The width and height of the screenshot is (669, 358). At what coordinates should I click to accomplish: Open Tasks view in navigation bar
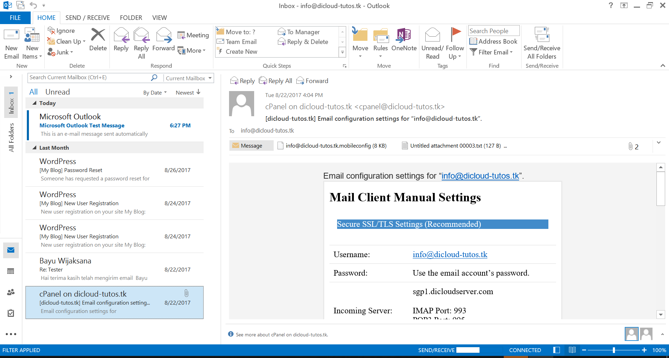point(11,313)
